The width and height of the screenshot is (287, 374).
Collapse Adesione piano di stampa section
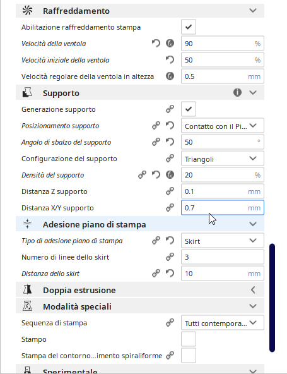click(140, 224)
